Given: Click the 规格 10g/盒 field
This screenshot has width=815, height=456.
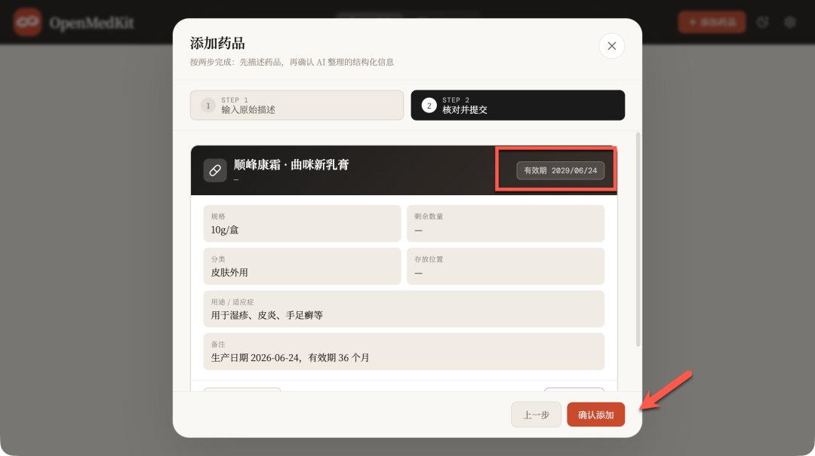Looking at the screenshot, I should [x=302, y=223].
